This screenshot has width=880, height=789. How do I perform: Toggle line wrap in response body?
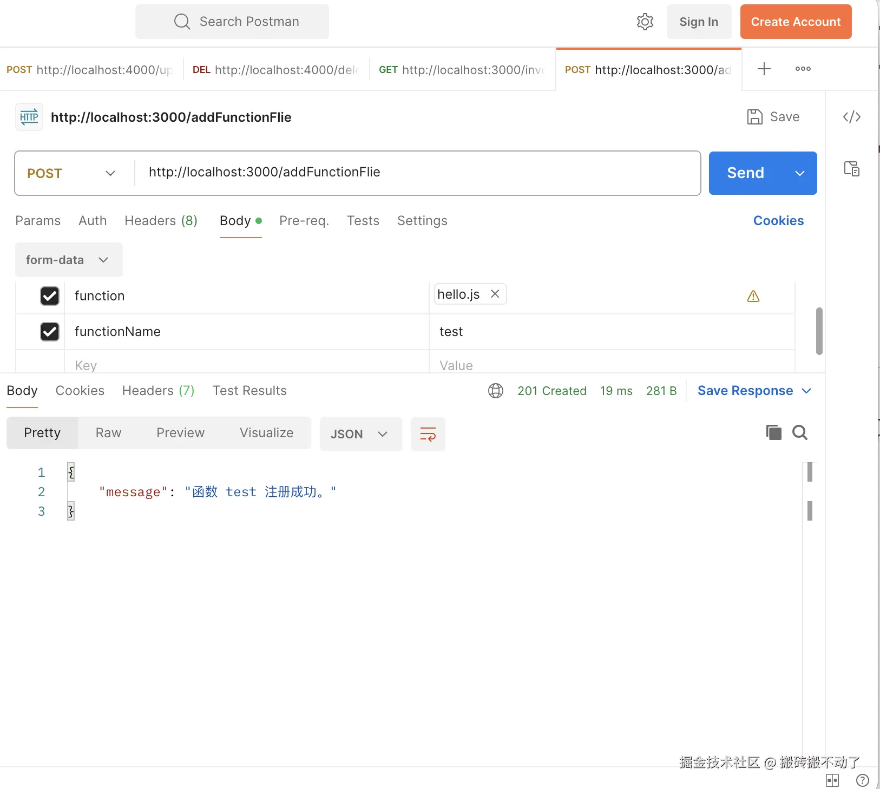(x=428, y=433)
